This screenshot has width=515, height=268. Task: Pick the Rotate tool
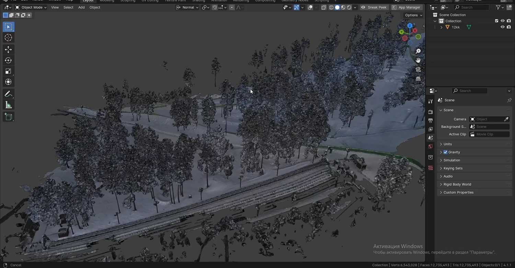pos(8,60)
